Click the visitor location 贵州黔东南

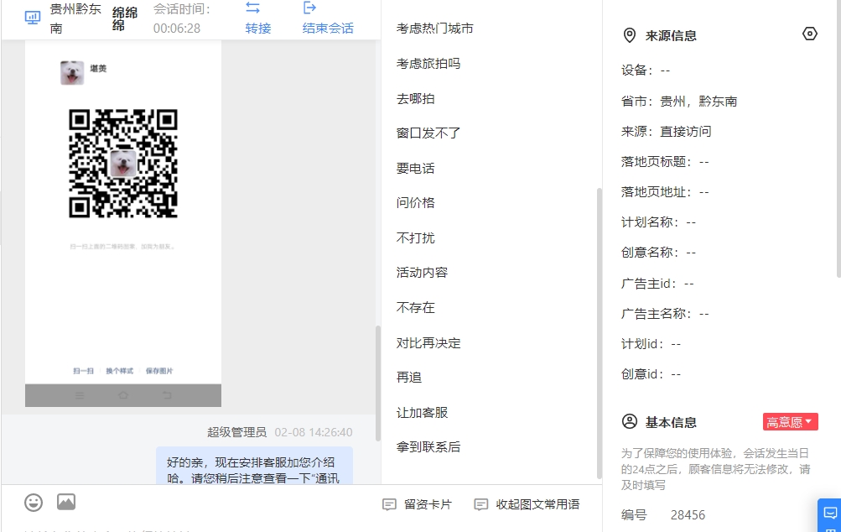(75, 18)
